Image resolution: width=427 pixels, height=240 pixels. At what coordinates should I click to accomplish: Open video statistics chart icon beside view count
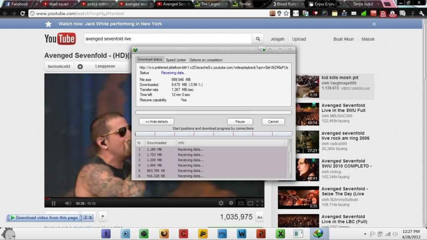[260, 217]
